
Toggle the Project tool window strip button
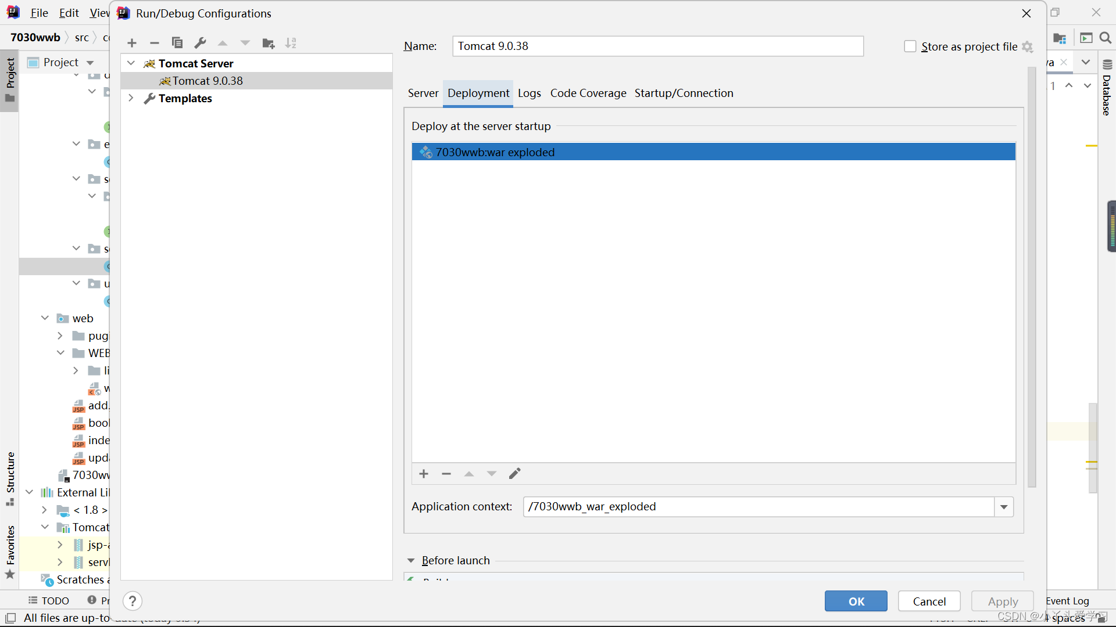[10, 80]
